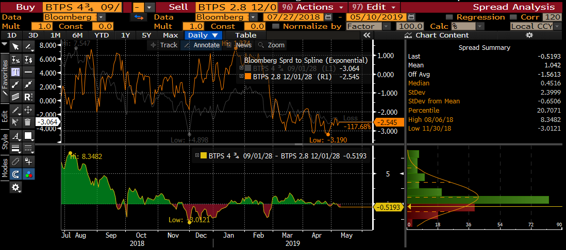Open the font style tool
Image resolution: width=566 pixels, height=250 pixels.
click(15, 136)
